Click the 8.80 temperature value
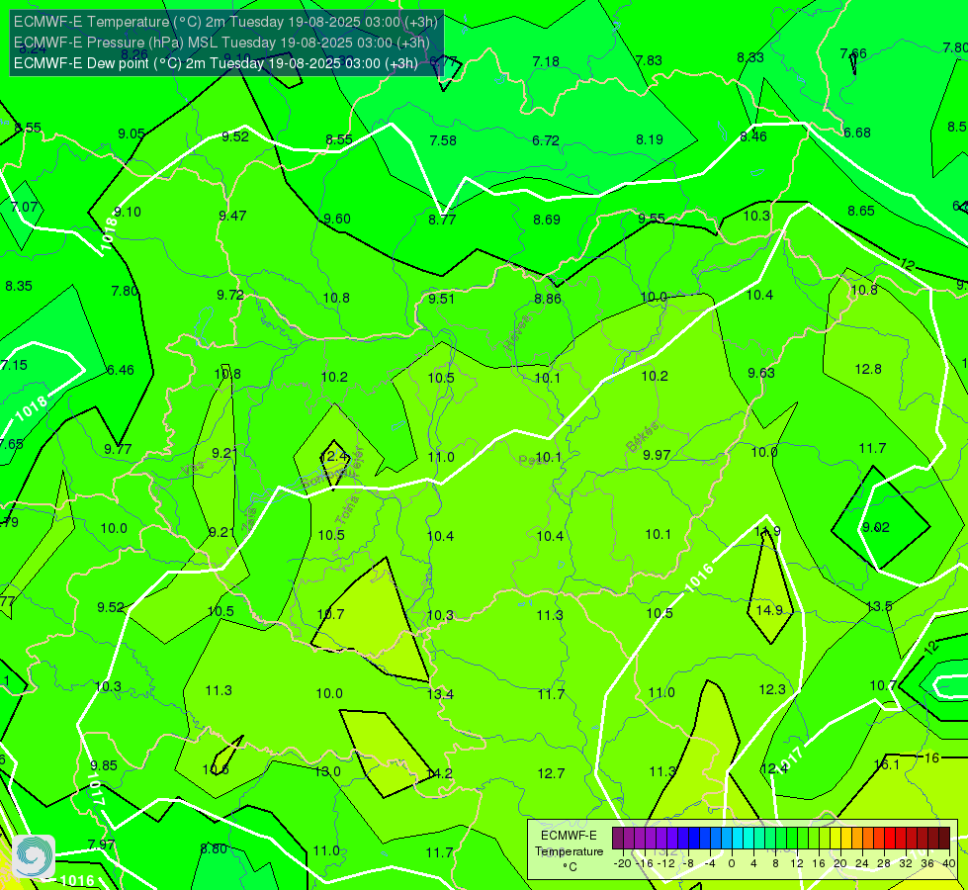Viewport: 968px width, 890px height. (x=214, y=849)
